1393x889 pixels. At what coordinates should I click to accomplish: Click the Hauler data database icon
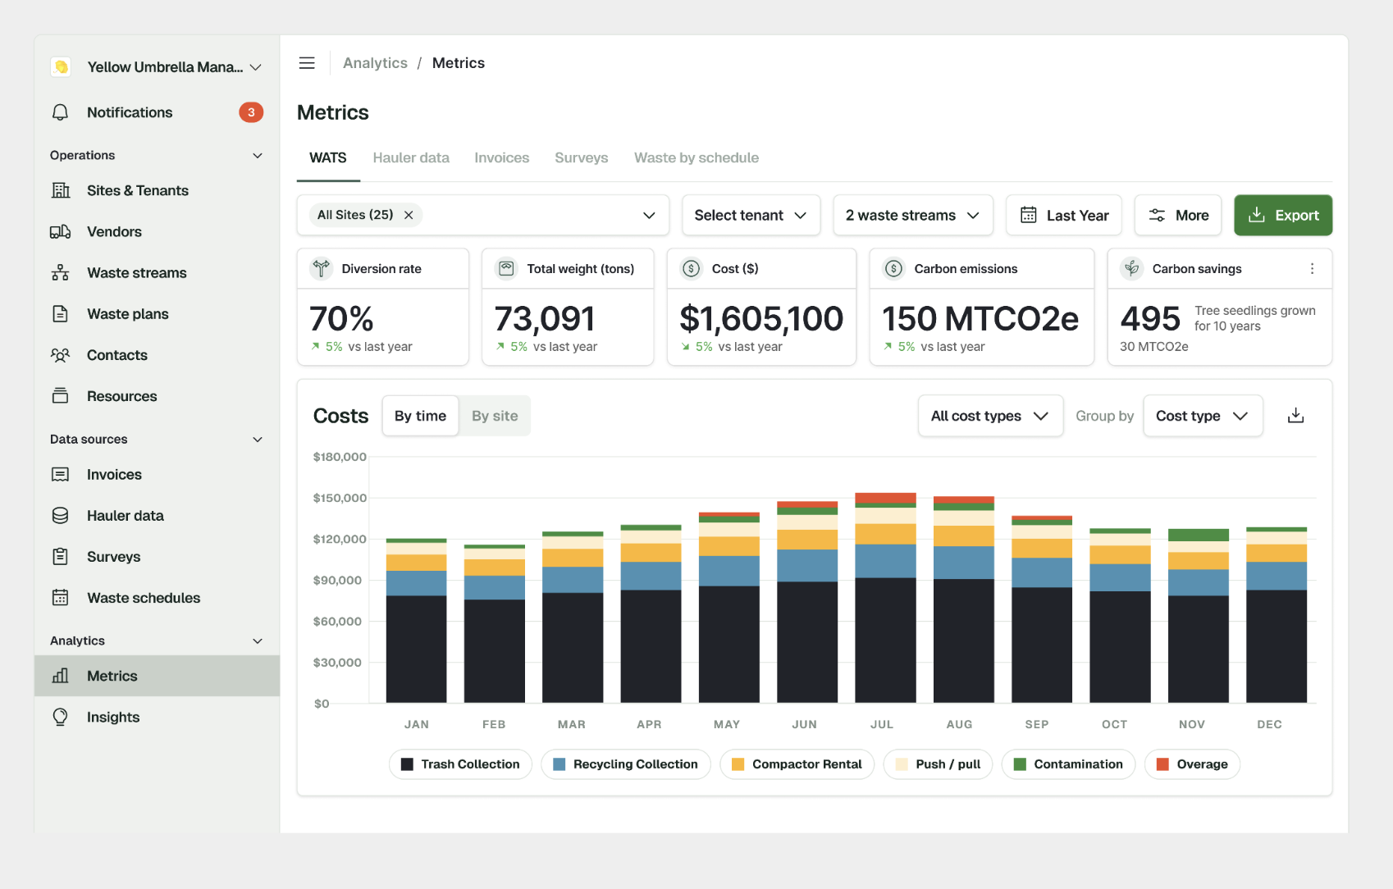(60, 516)
